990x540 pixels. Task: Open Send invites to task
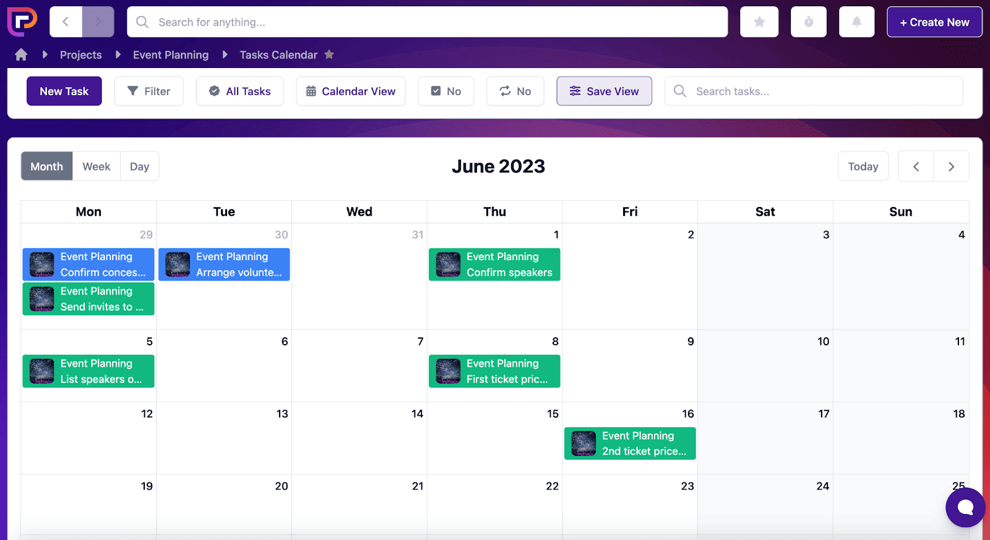[88, 299]
